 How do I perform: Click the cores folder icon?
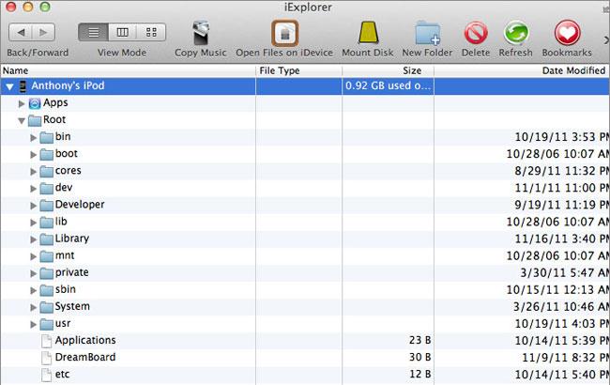click(x=47, y=171)
